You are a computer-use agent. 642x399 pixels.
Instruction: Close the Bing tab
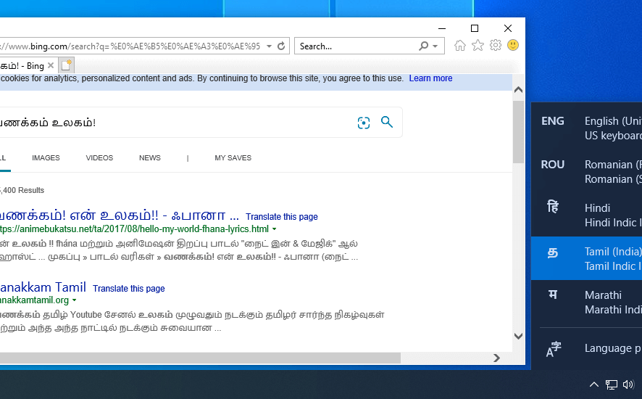pos(51,65)
